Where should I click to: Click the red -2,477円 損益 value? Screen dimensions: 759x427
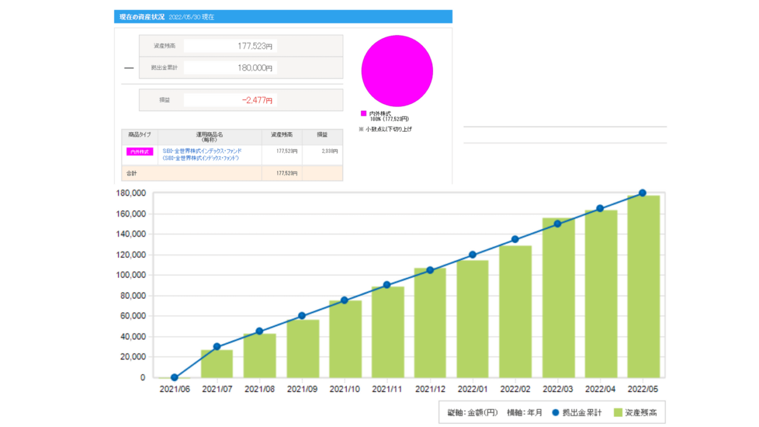coord(257,100)
